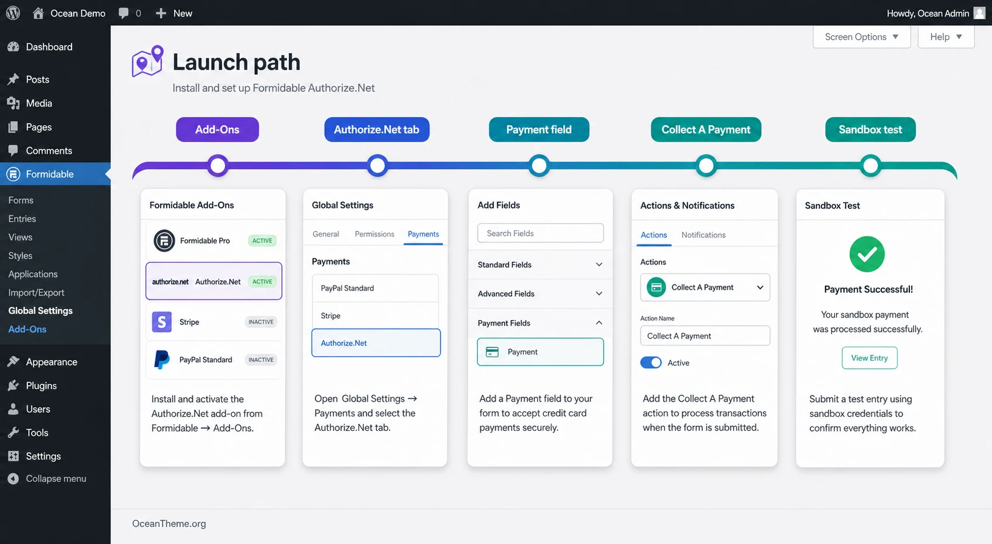Select the Actions tab
The height and width of the screenshot is (544, 992).
click(x=653, y=235)
